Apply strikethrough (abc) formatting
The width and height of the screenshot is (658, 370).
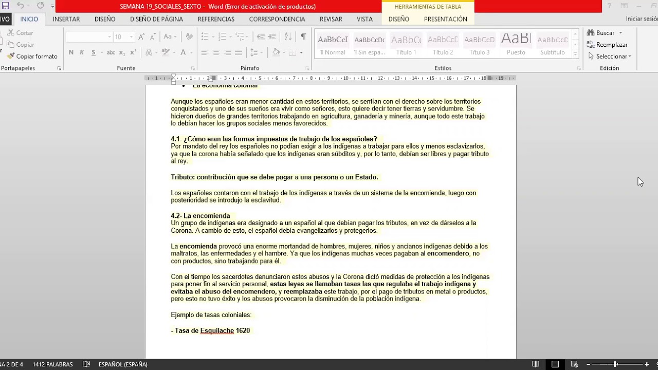(x=111, y=52)
